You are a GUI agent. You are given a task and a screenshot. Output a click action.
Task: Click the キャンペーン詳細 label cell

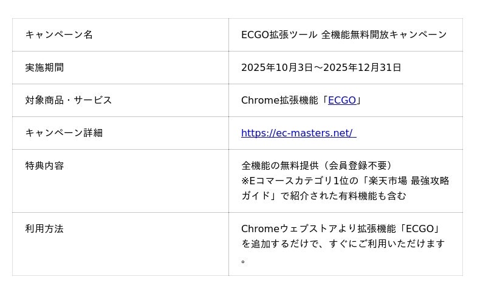(64, 133)
